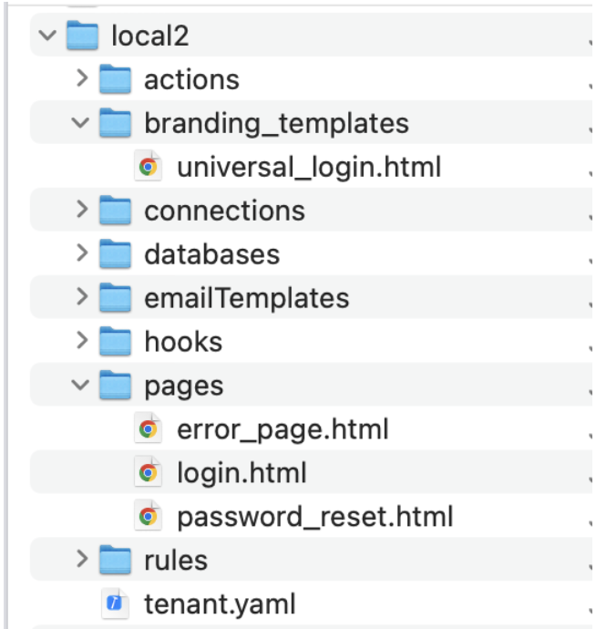This screenshot has width=596, height=629.
Task: Click the Chrome icon beside error_page.html
Action: (x=148, y=428)
